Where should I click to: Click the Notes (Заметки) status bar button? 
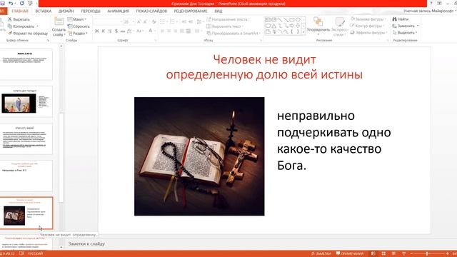pyautogui.click(x=321, y=253)
